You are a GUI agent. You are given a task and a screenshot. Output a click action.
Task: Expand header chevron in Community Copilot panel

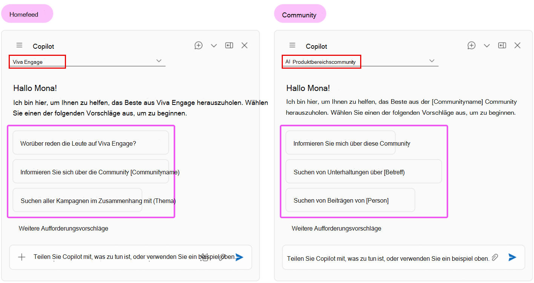pos(487,46)
